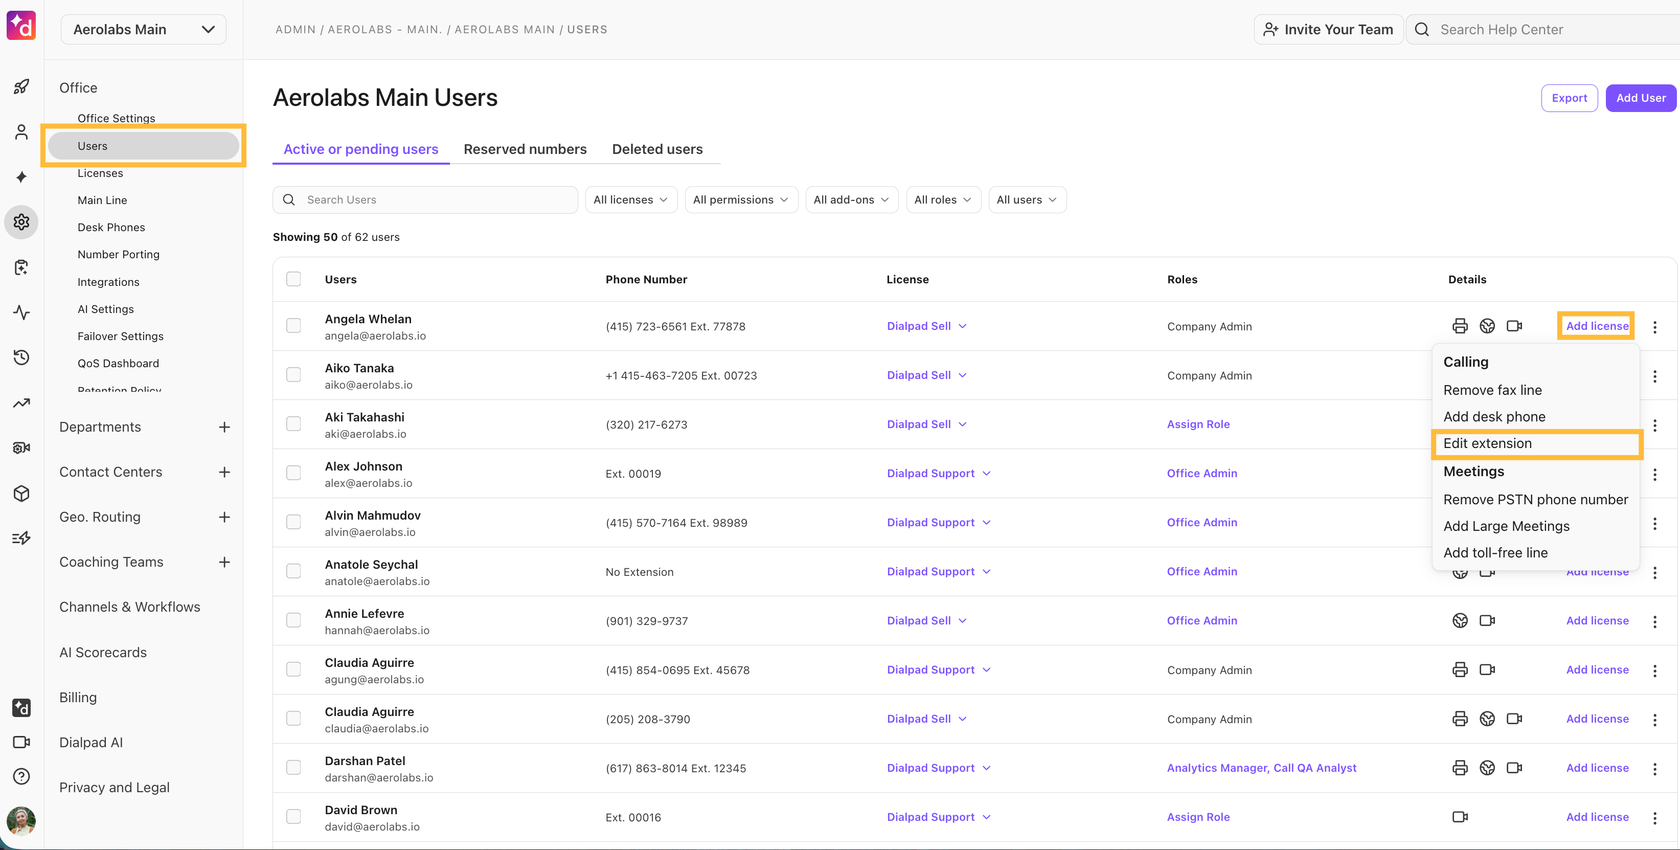Open the All users filter dropdown
The image size is (1680, 850).
pos(1027,199)
